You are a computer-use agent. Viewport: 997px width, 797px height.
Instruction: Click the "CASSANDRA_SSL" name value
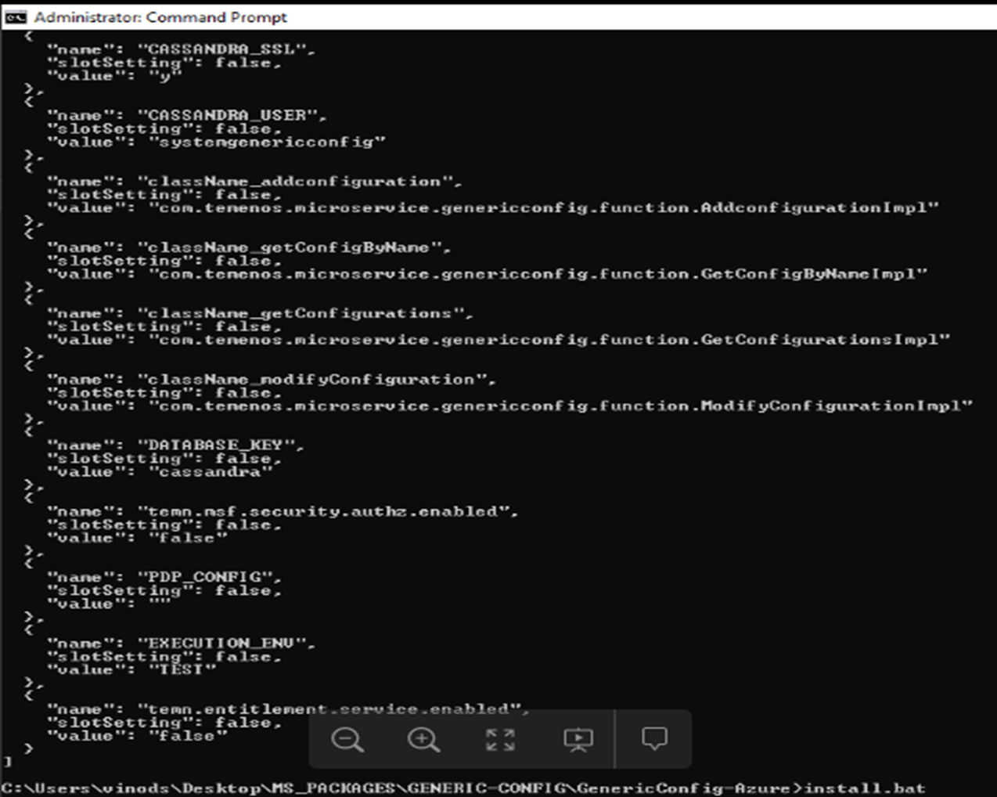coord(226,49)
